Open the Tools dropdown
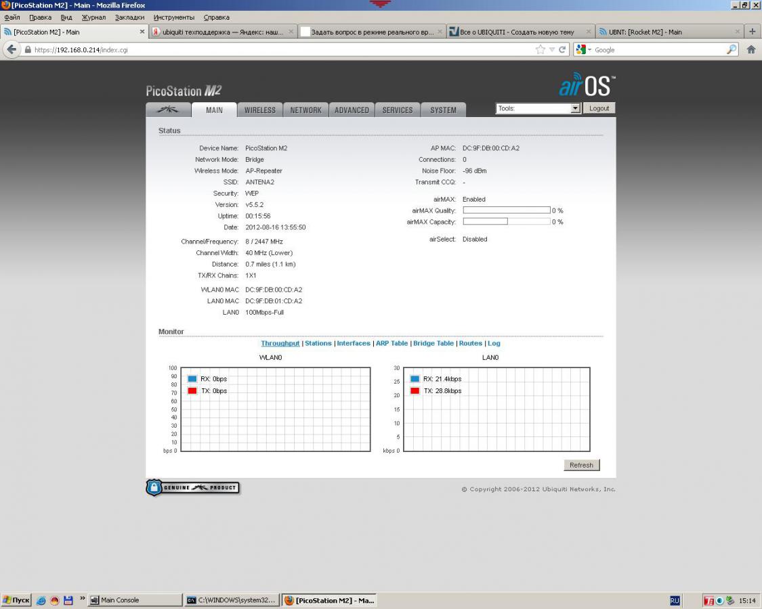The image size is (762, 609). pos(538,108)
